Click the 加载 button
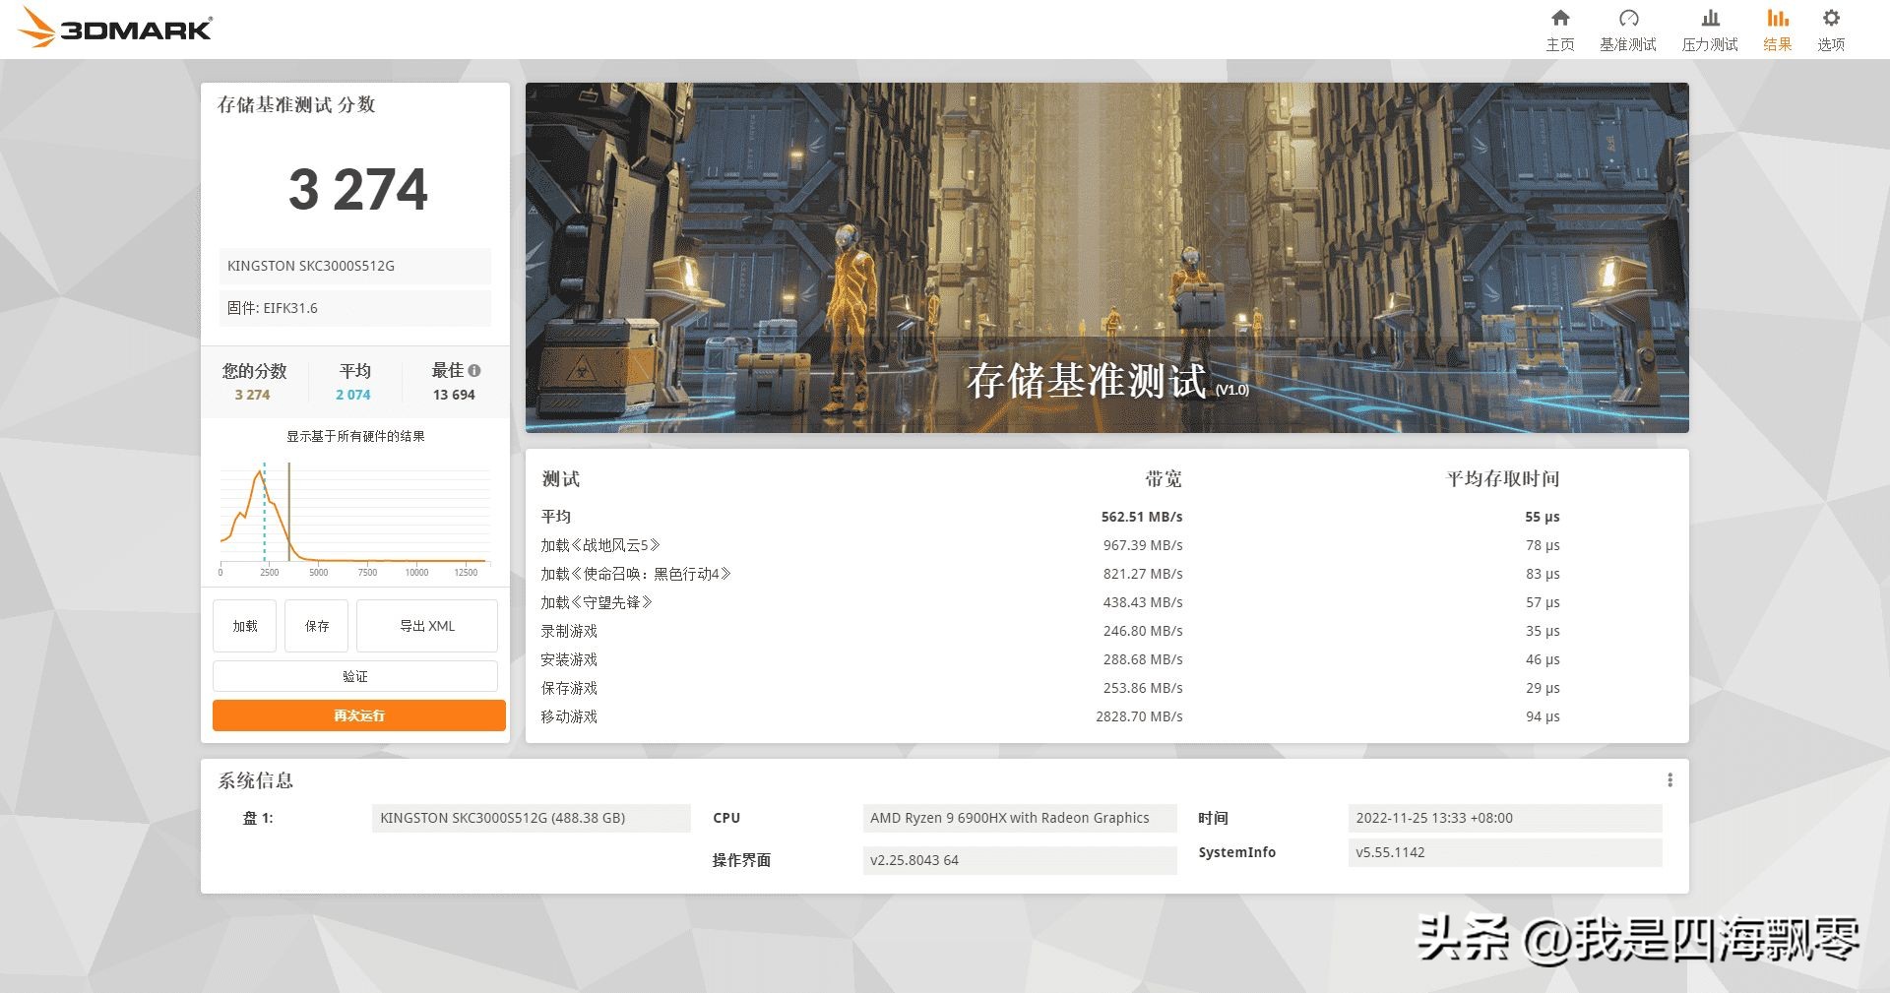The height and width of the screenshot is (993, 1890). click(x=245, y=626)
